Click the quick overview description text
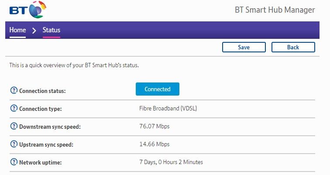The height and width of the screenshot is (175, 330). coord(74,65)
